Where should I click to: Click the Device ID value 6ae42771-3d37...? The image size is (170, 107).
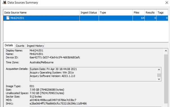(x=55, y=57)
